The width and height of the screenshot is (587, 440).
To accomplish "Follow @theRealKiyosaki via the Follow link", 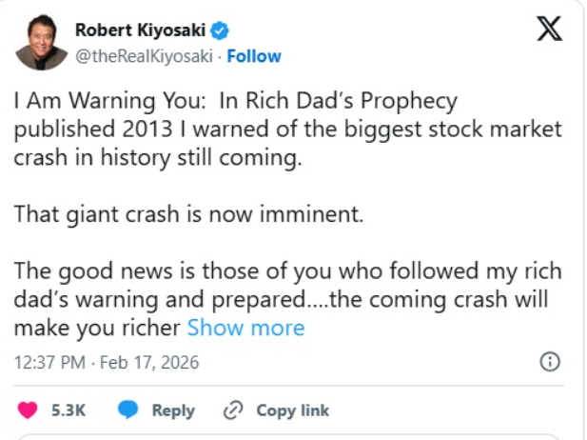I will 254,56.
